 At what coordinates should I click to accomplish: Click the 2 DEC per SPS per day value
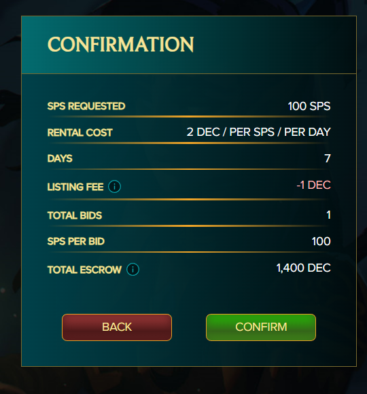pos(258,132)
